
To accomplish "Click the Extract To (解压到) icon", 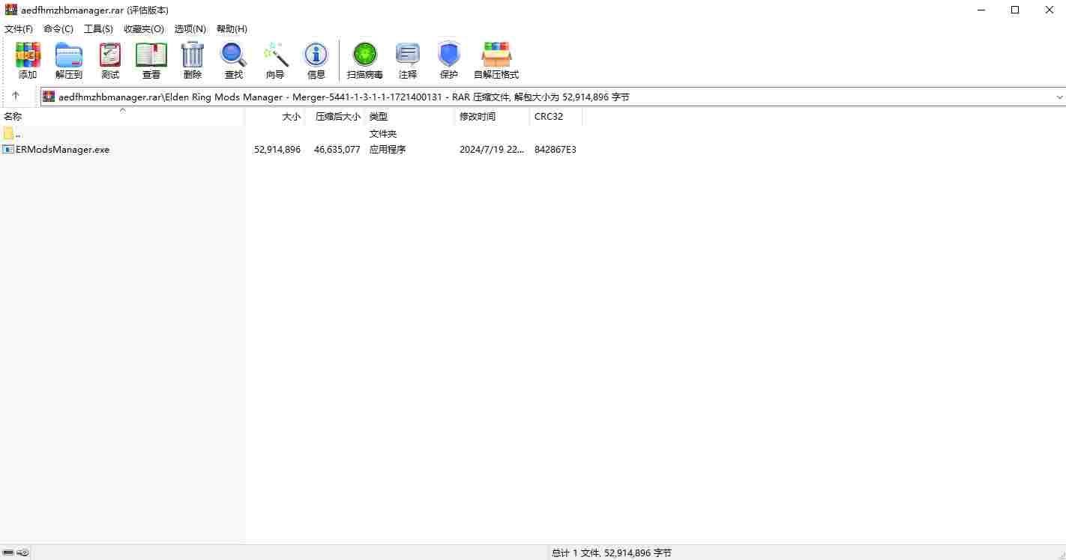I will (x=69, y=55).
